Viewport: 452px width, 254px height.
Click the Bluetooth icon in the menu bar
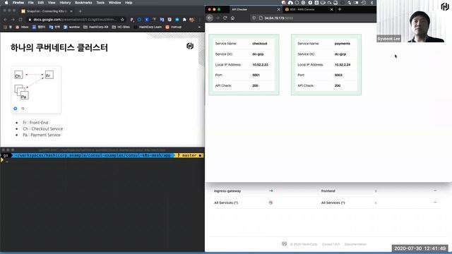point(371,3)
